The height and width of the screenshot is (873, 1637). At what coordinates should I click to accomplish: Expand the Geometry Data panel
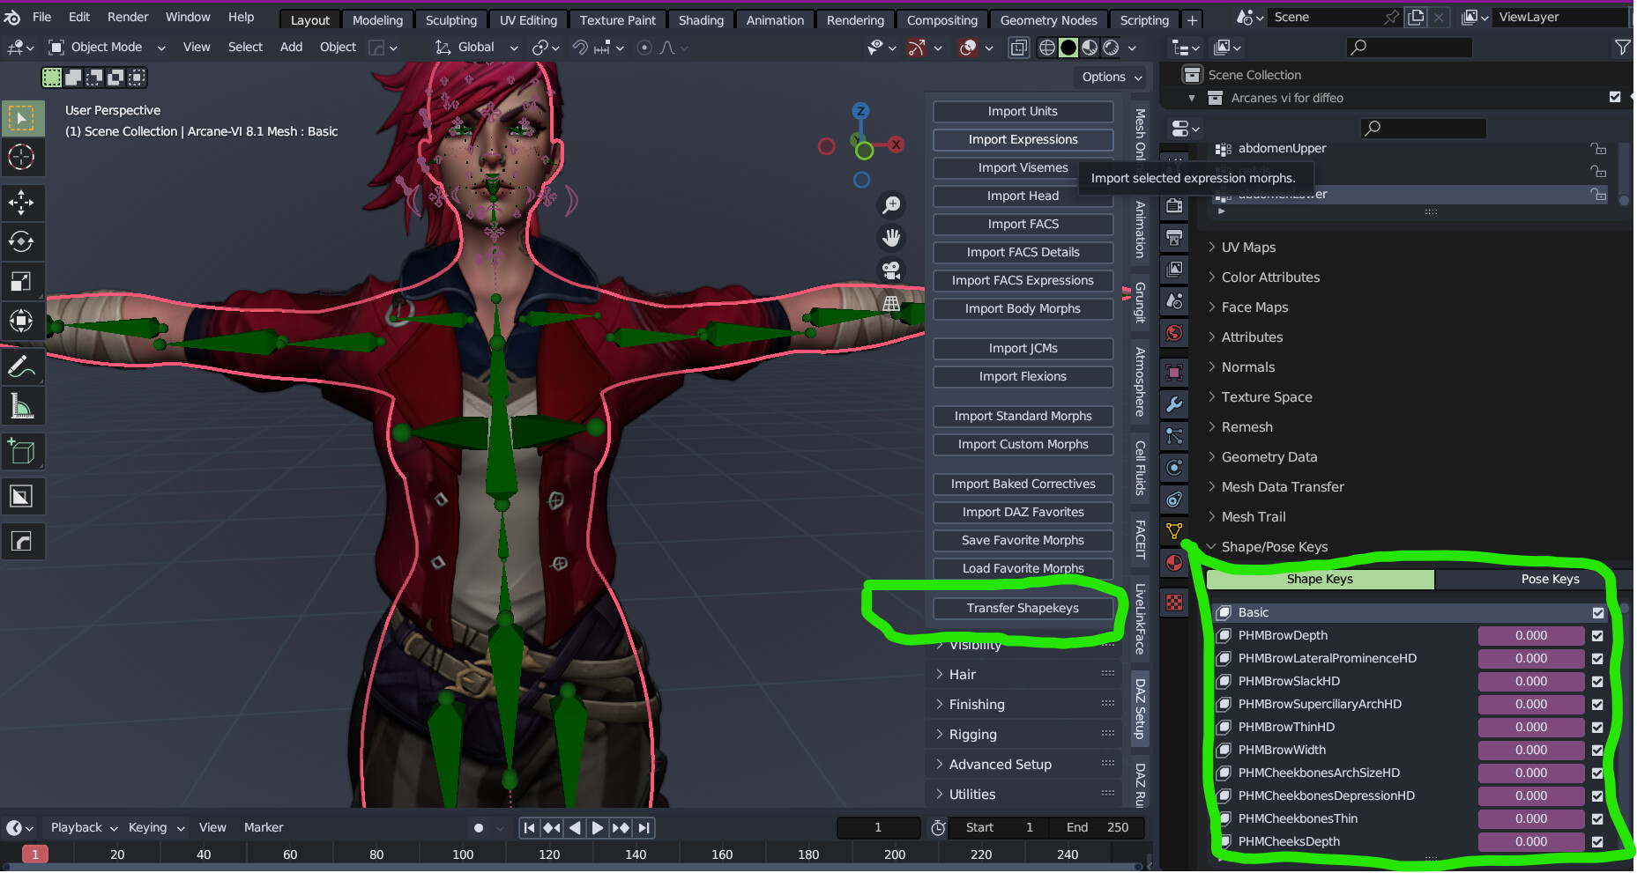point(1269,457)
